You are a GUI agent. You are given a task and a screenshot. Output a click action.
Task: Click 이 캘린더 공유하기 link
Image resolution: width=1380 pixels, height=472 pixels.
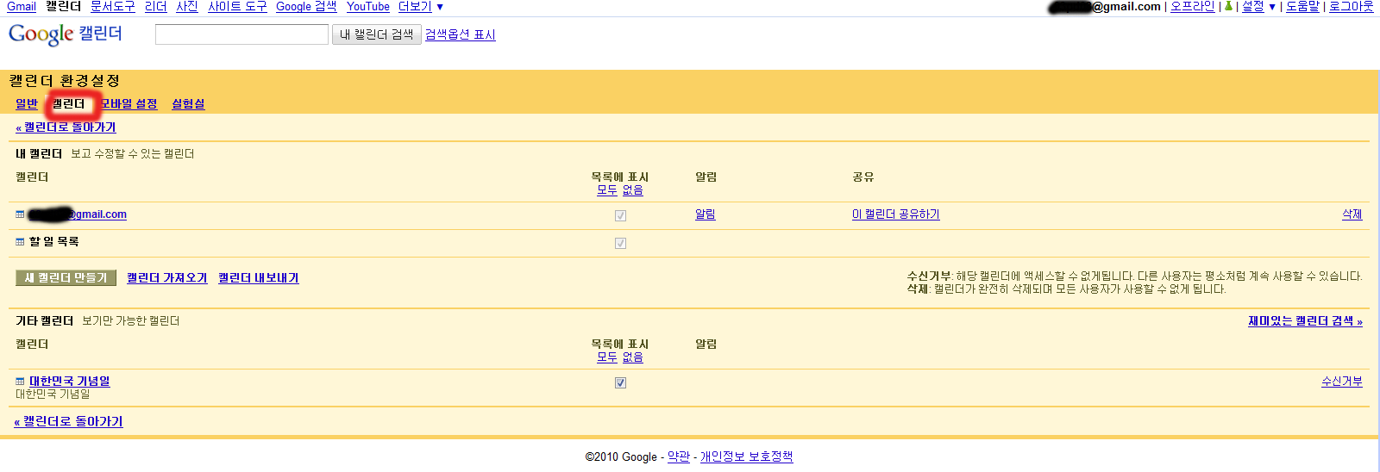click(896, 214)
